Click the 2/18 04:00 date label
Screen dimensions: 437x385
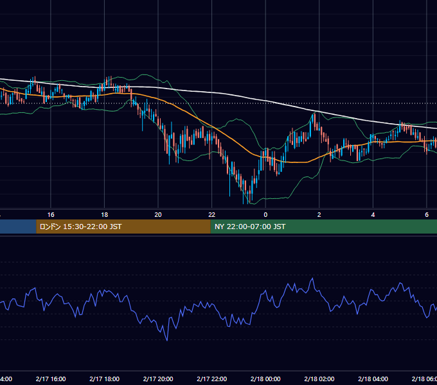373,379
